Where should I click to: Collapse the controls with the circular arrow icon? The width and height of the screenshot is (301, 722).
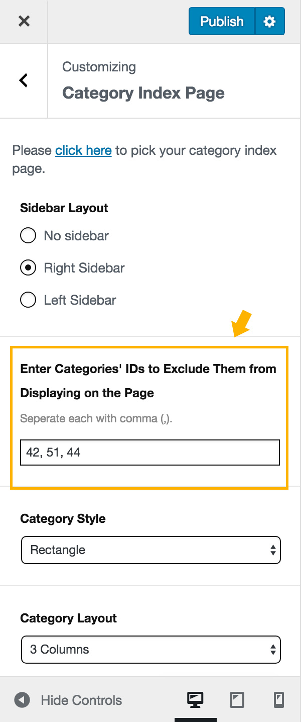coord(21,700)
